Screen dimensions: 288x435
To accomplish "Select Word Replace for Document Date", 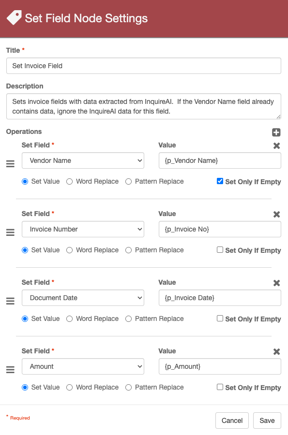I will pyautogui.click(x=69, y=319).
